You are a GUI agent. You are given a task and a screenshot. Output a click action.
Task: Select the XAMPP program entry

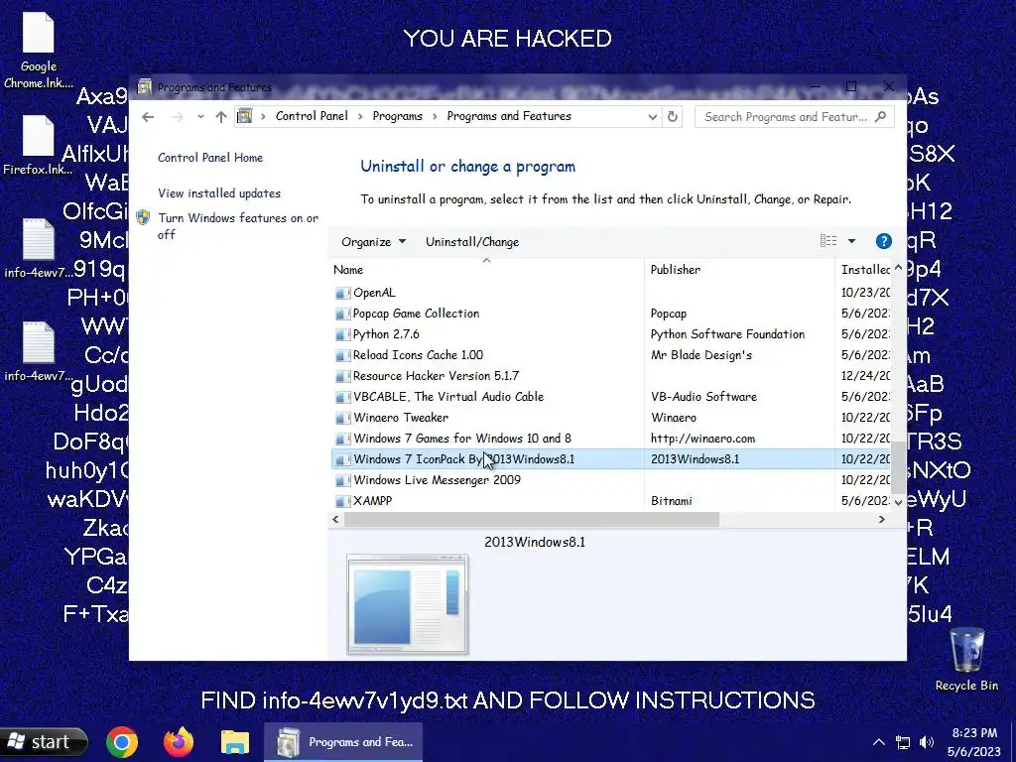coord(610,501)
